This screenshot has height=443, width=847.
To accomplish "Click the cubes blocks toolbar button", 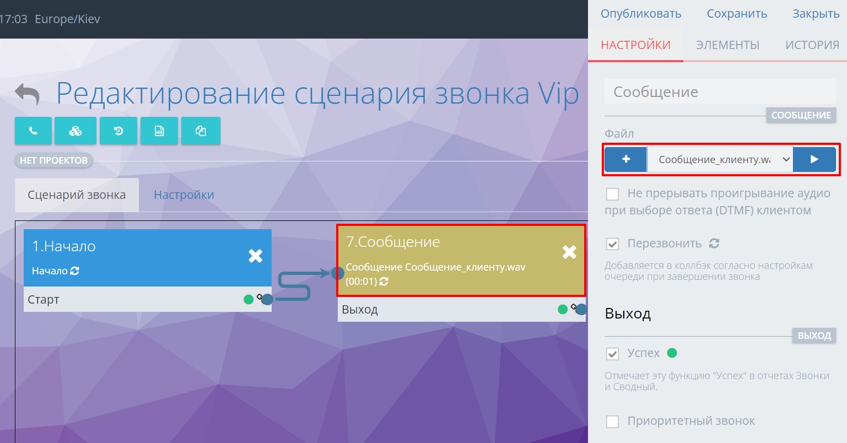I will (75, 131).
